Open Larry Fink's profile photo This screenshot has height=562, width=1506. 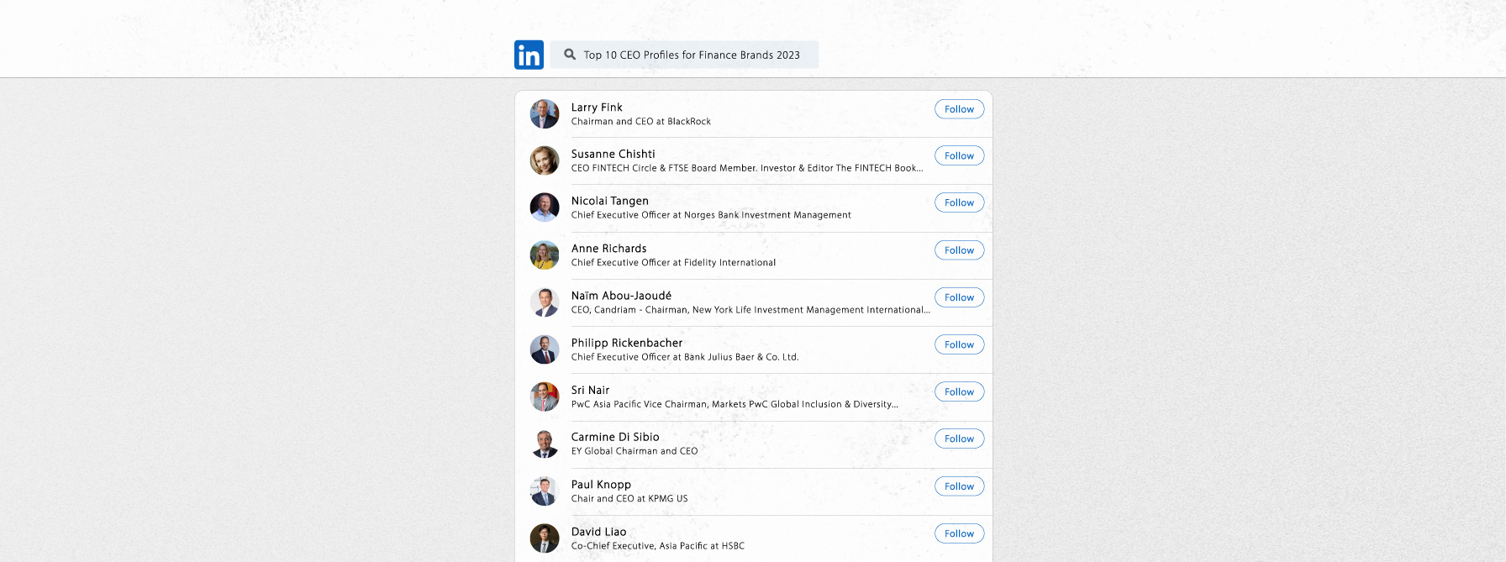coord(545,114)
